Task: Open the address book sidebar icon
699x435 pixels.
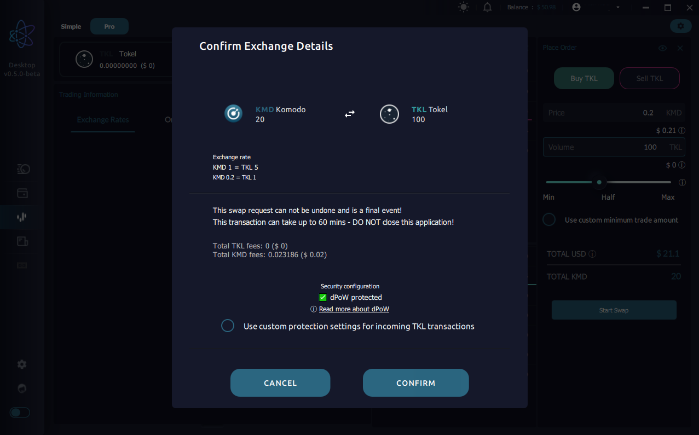Action: (x=22, y=241)
